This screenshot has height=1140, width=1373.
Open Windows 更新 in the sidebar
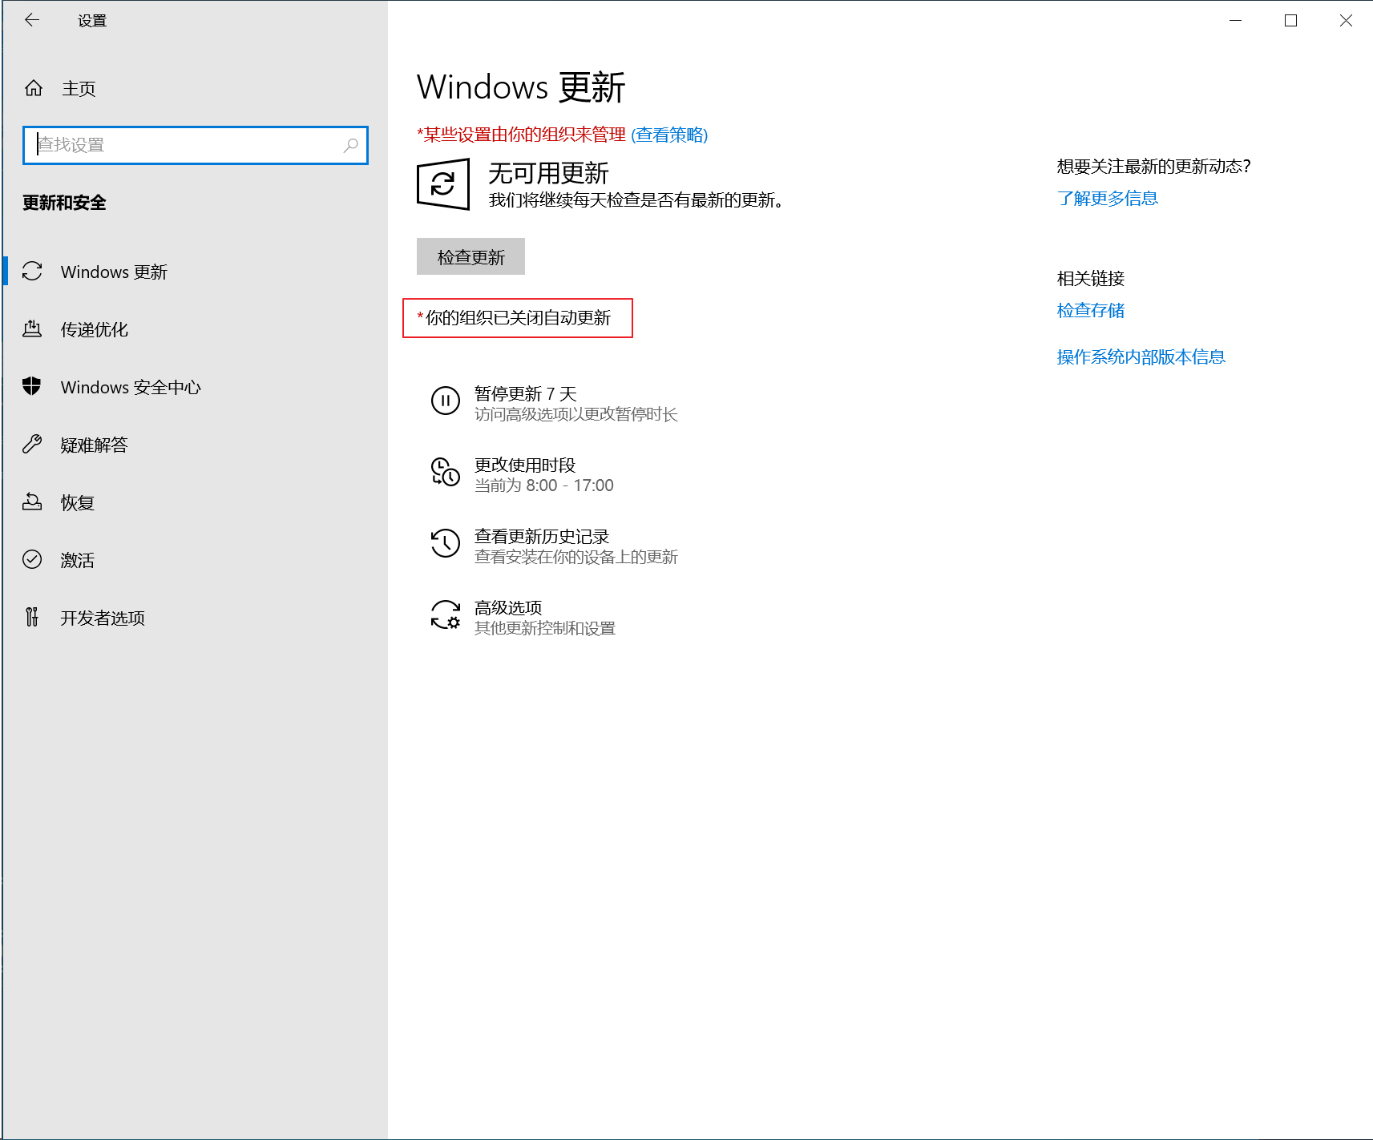click(114, 272)
